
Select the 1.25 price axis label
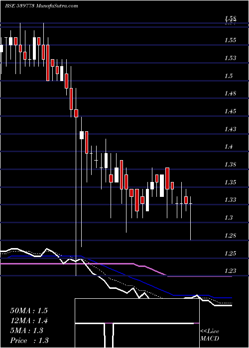[x=230, y=253]
